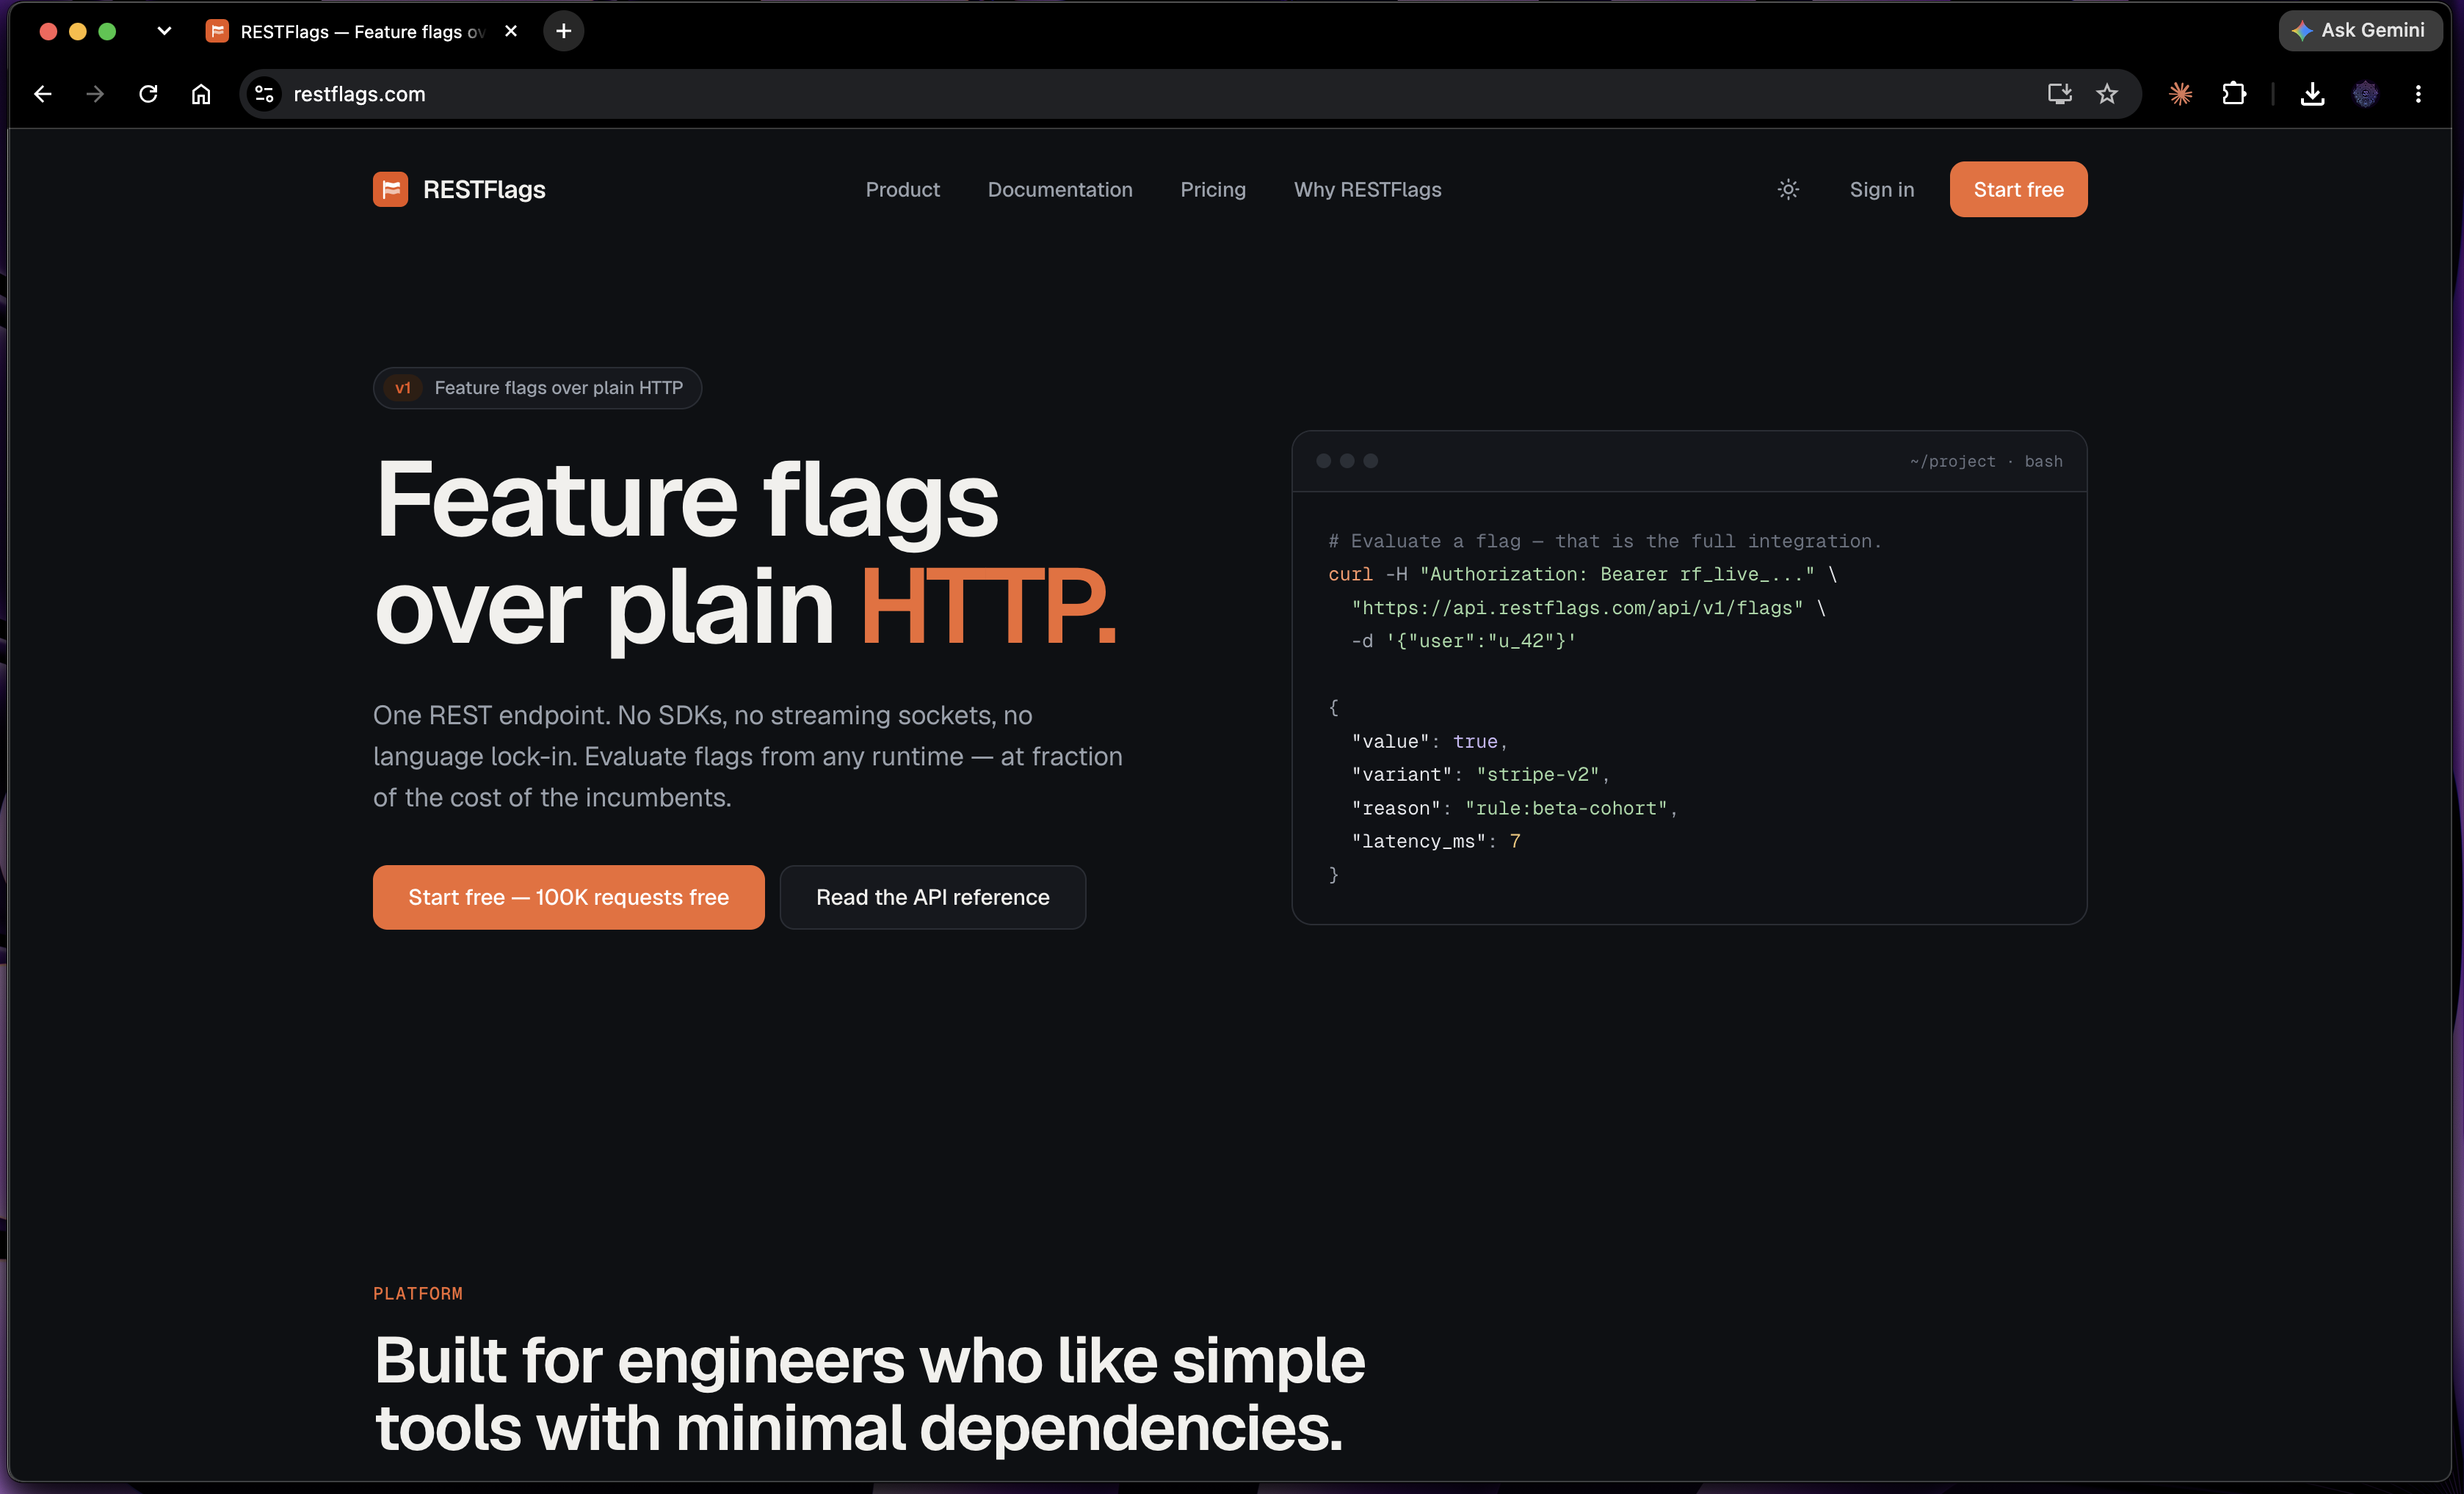Viewport: 2464px width, 1494px height.
Task: Click the "reason": "rule:beta-cohort" line
Action: (x=1514, y=809)
